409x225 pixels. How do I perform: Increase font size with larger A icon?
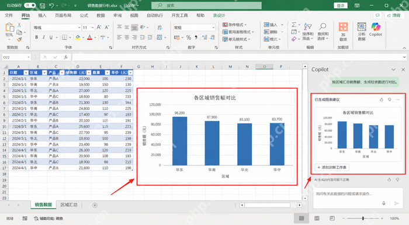99,27
